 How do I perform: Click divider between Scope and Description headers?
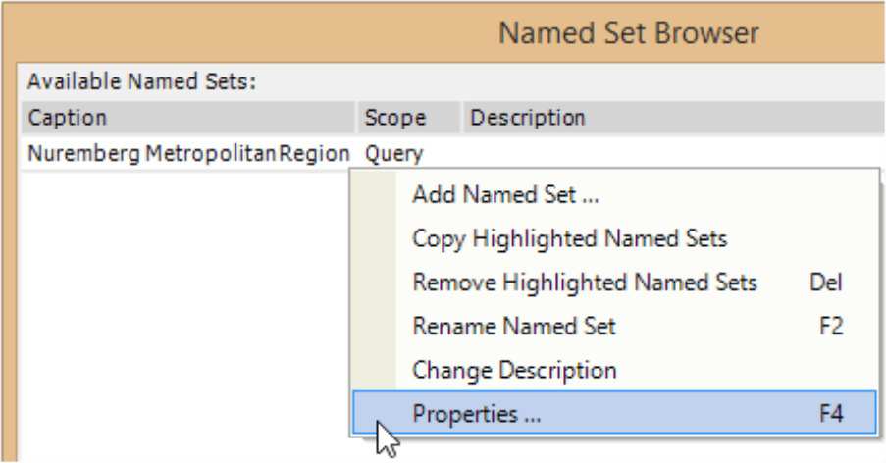tap(462, 118)
